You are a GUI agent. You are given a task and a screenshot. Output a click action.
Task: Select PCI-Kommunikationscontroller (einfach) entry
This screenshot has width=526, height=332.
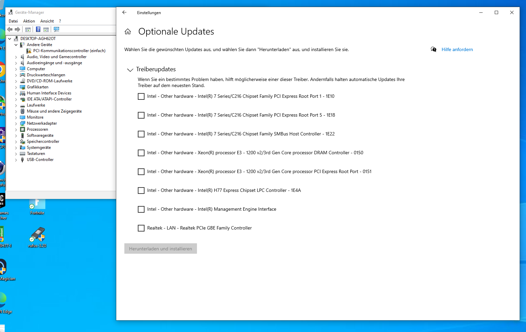(69, 51)
